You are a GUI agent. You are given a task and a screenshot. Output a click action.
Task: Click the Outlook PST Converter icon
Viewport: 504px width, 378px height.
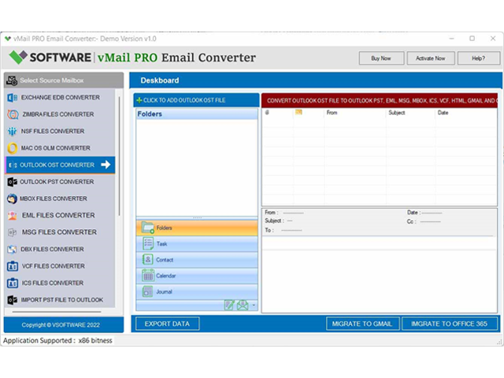click(13, 182)
